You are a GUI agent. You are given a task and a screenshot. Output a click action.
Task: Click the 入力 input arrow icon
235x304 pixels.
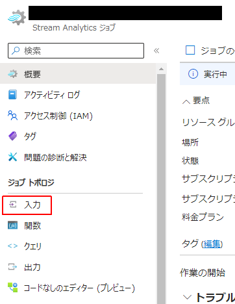click(x=13, y=205)
